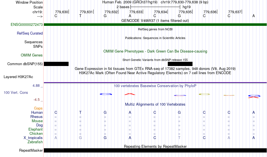The height and width of the screenshot is (157, 267).
Task: Click the 779,633 ruler position
Action: point(136,12)
